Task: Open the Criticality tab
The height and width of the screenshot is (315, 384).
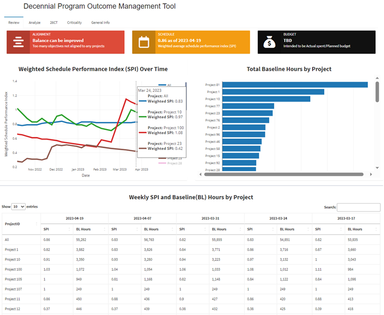Action: point(75,22)
